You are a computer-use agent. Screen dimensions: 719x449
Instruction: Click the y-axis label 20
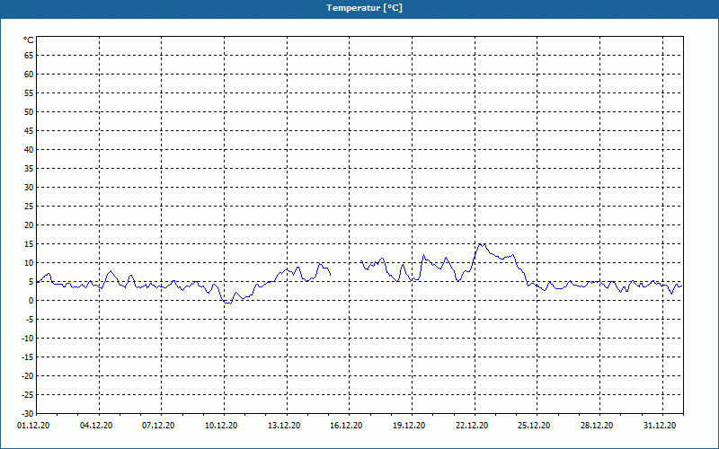(29, 225)
